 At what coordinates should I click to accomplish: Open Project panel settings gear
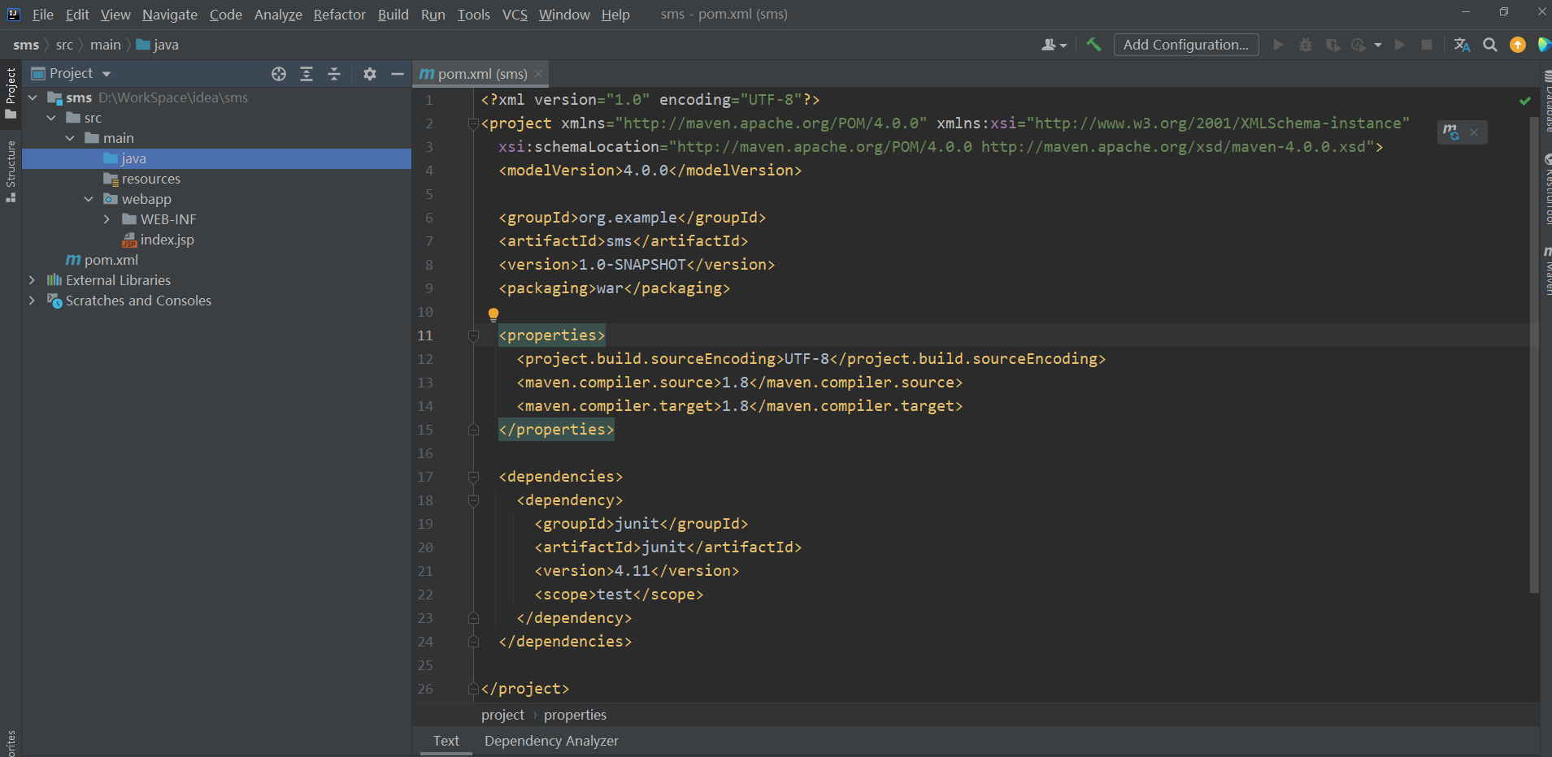[370, 74]
